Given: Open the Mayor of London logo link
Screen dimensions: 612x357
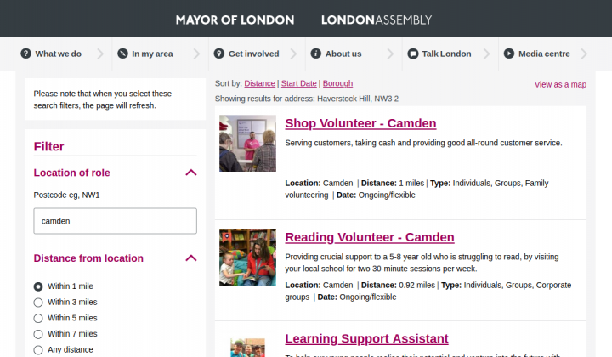Looking at the screenshot, I should click(x=235, y=20).
